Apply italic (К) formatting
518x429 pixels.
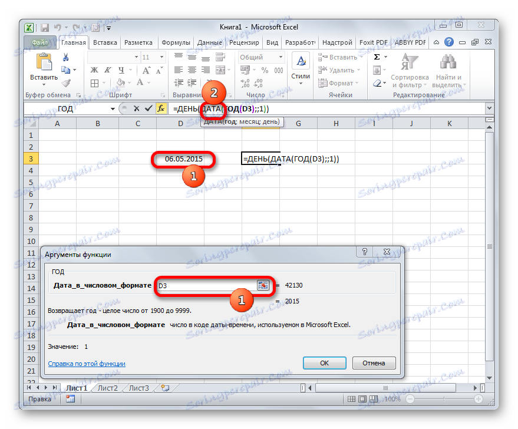point(108,70)
